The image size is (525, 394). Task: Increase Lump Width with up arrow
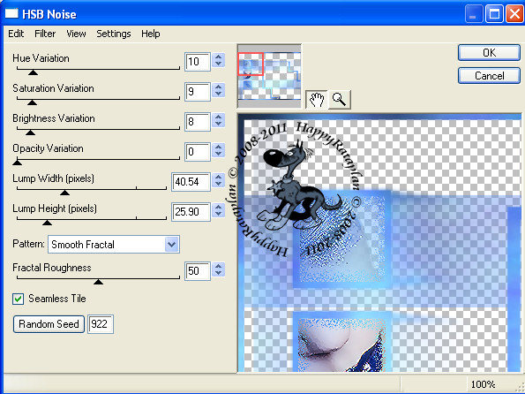click(x=218, y=177)
